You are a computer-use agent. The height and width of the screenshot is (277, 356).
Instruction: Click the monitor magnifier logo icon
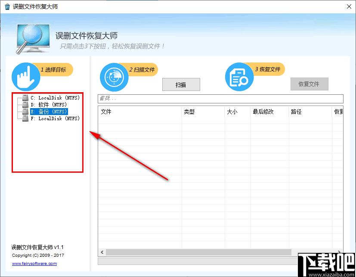pyautogui.click(x=34, y=38)
